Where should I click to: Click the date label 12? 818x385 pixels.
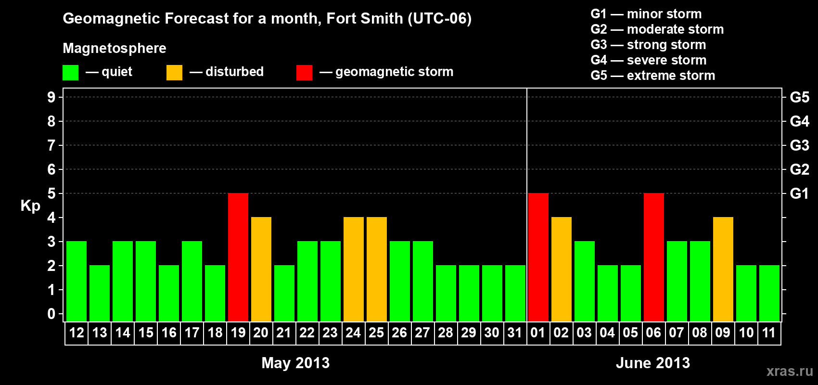[x=77, y=333]
